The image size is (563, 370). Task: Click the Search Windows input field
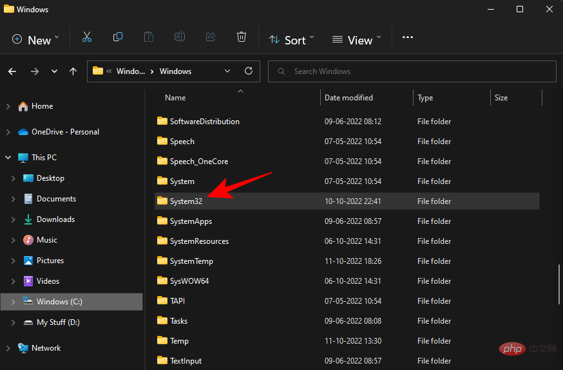coord(412,71)
